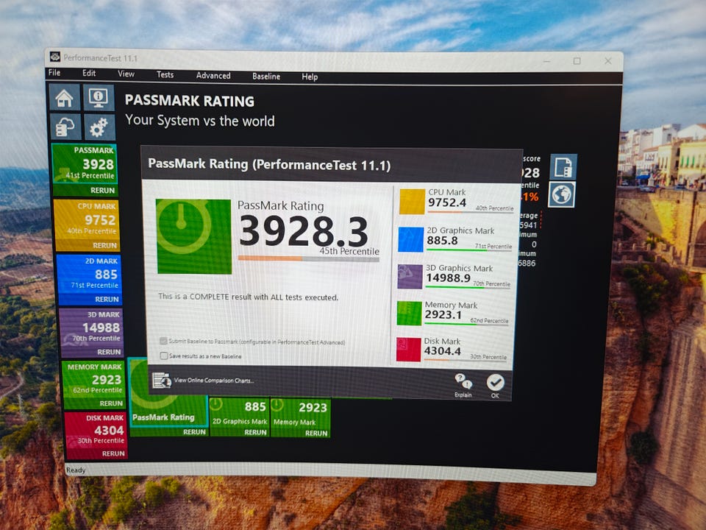
Task: Select the MEMORY MARK 2923 sidebar tile
Action: pyautogui.click(x=93, y=378)
